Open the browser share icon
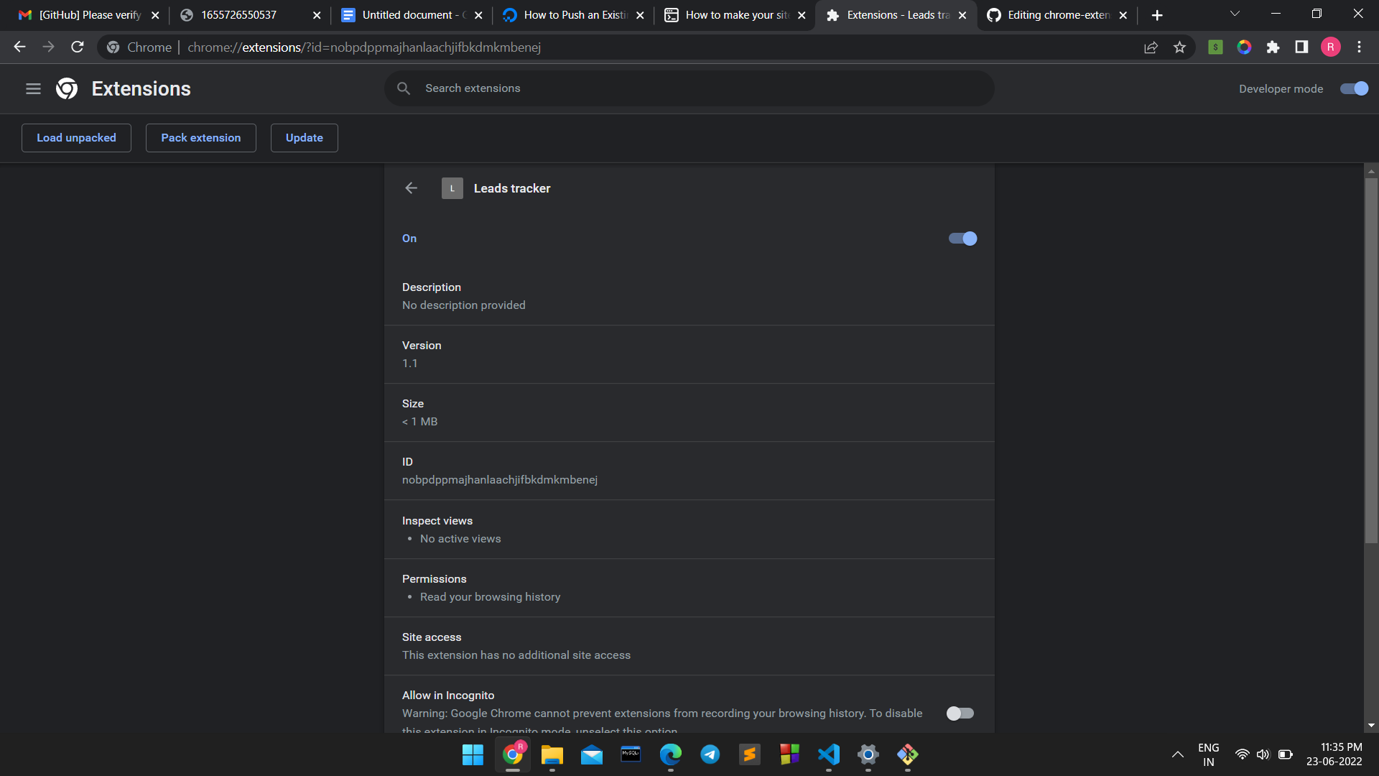The height and width of the screenshot is (776, 1379). pyautogui.click(x=1151, y=47)
